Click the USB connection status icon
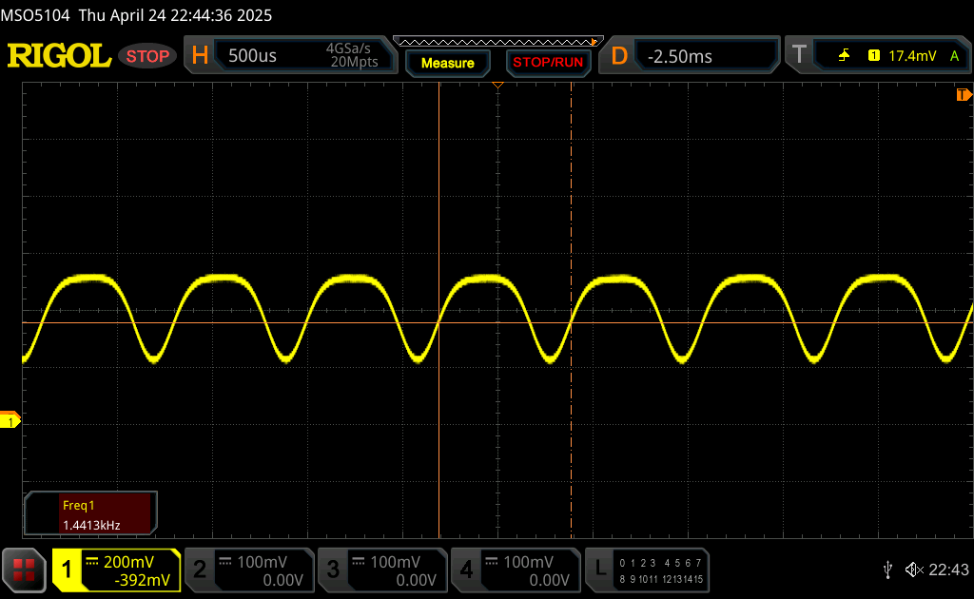974x599 pixels. coord(887,570)
